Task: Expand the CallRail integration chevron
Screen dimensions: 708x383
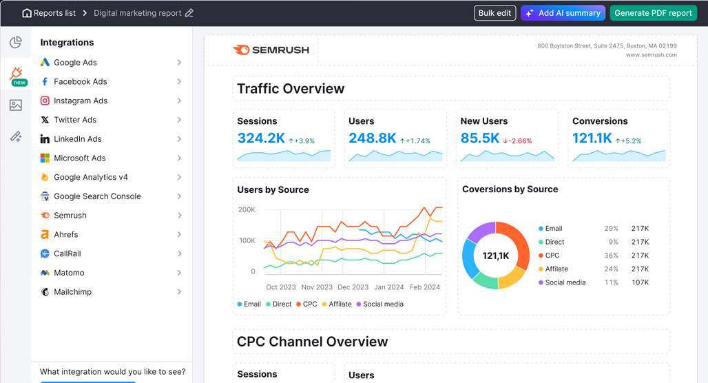Action: pyautogui.click(x=179, y=253)
